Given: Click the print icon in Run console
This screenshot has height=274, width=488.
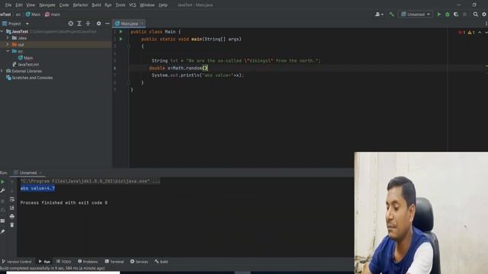Looking at the screenshot, I should [12, 216].
